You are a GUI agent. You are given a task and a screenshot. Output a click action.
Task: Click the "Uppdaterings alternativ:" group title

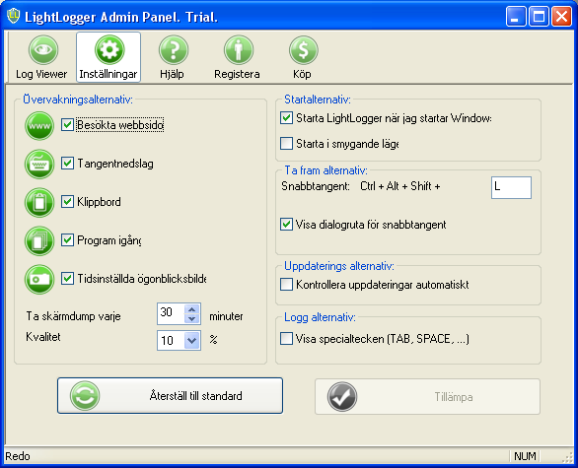click(x=339, y=266)
